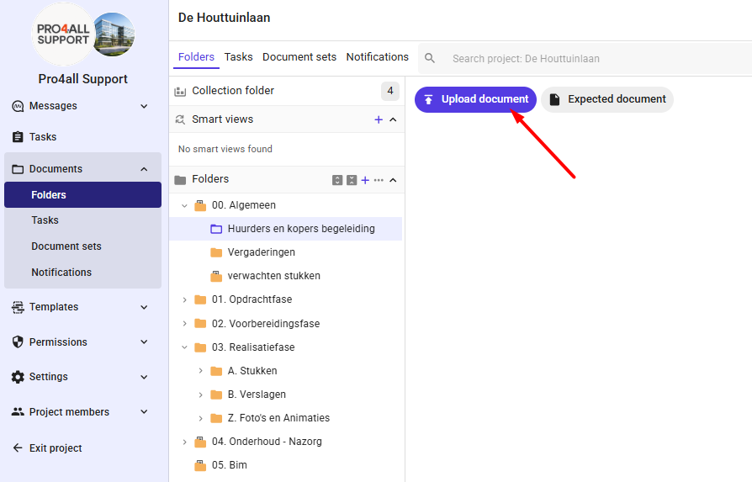Add a new folder plus icon
Screen dimensions: 752x482
pos(365,180)
